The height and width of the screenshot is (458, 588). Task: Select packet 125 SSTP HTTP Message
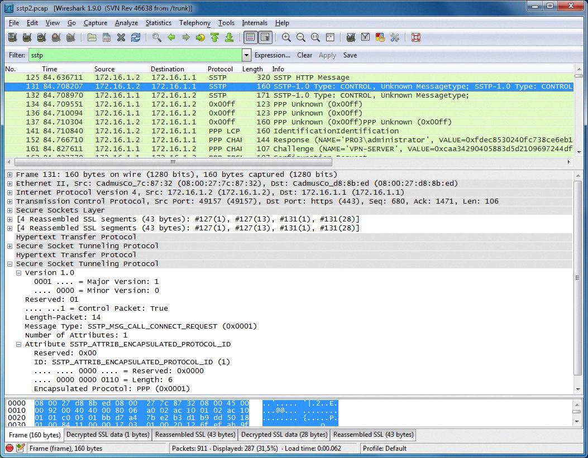289,78
